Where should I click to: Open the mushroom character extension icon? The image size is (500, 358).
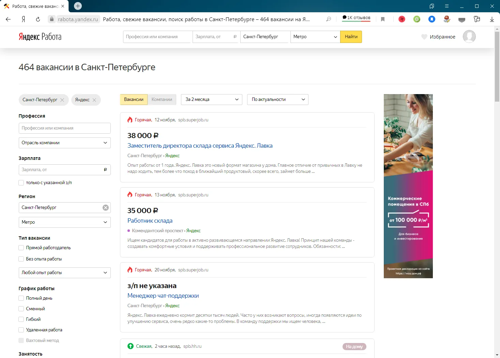[447, 19]
